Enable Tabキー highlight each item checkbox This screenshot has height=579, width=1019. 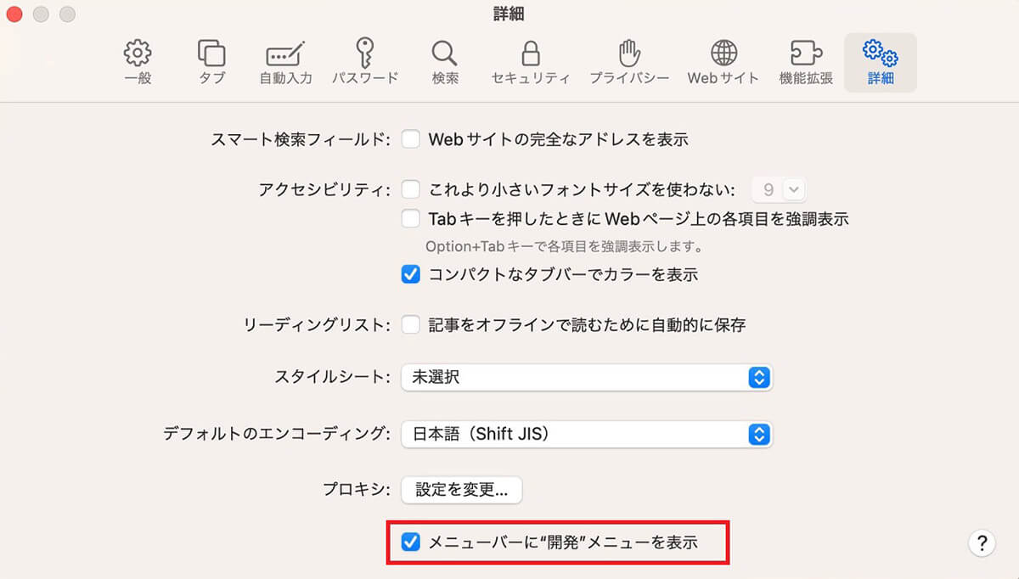coord(411,218)
